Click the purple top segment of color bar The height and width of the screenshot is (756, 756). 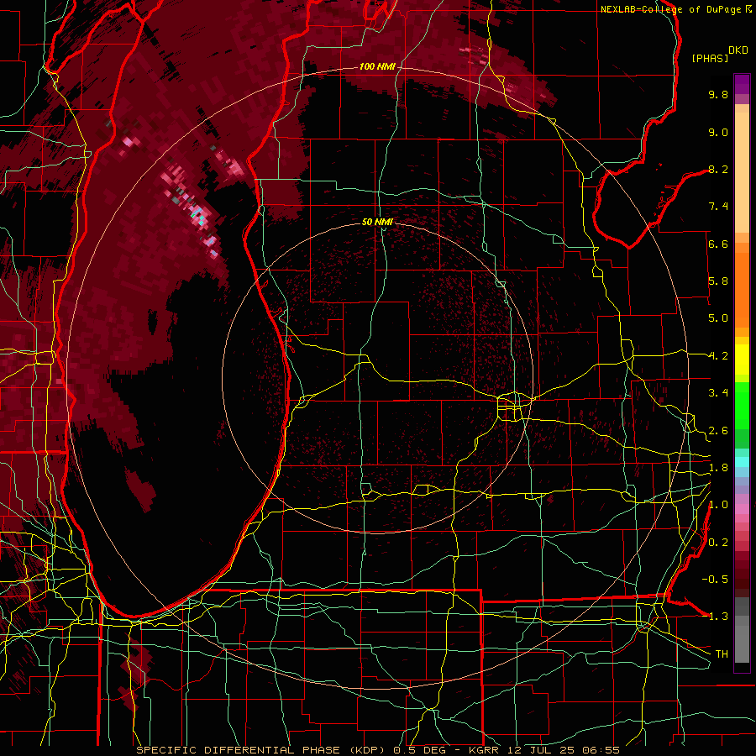[x=742, y=84]
